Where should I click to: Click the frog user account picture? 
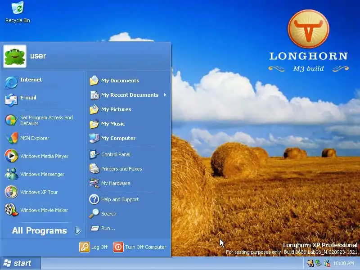click(x=15, y=56)
